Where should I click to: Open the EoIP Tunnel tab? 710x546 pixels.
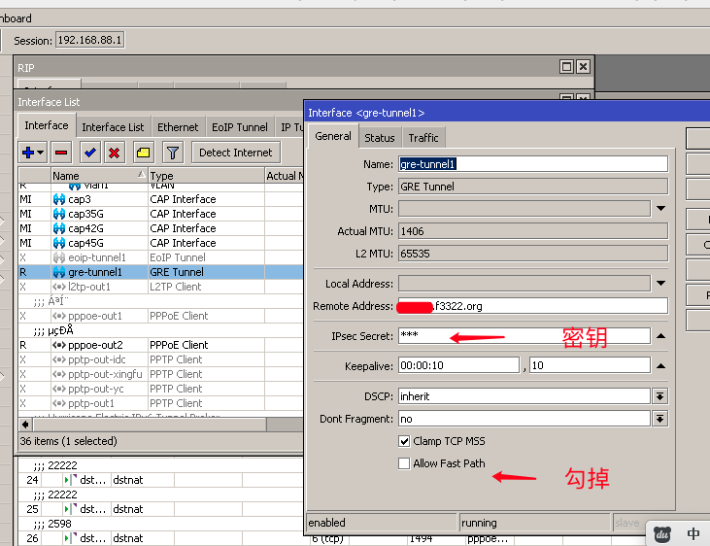[240, 127]
